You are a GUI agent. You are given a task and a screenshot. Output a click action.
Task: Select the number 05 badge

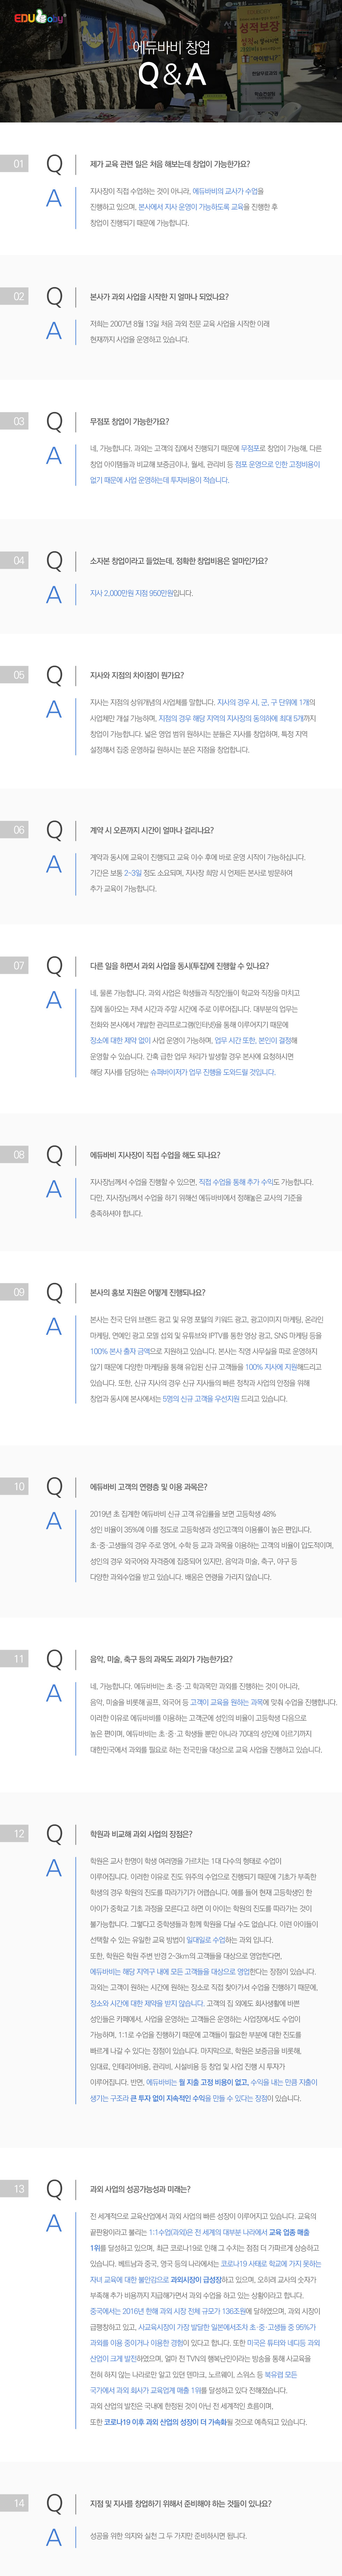(19, 675)
